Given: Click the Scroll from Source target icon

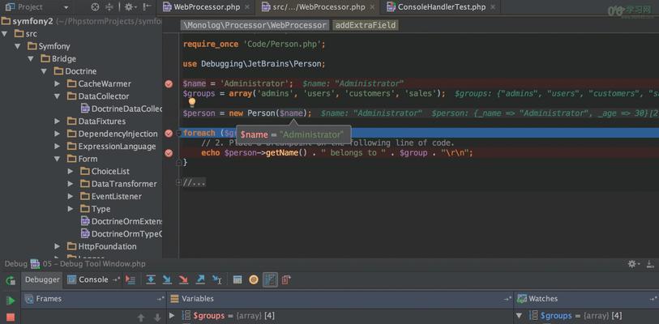Looking at the screenshot, I should pos(96,6).
